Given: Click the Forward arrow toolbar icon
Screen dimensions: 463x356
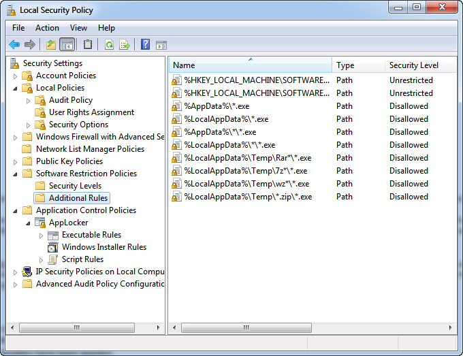Looking at the screenshot, I should [30, 45].
